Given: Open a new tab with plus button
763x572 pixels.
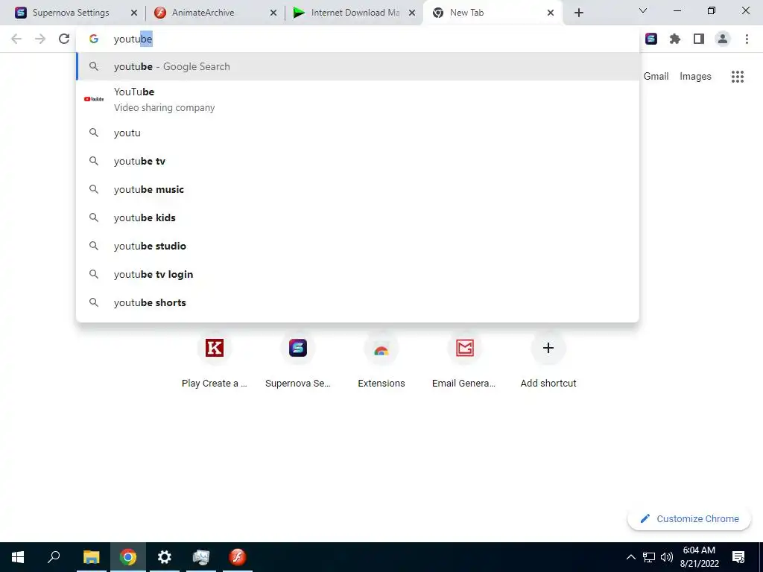Looking at the screenshot, I should [578, 13].
